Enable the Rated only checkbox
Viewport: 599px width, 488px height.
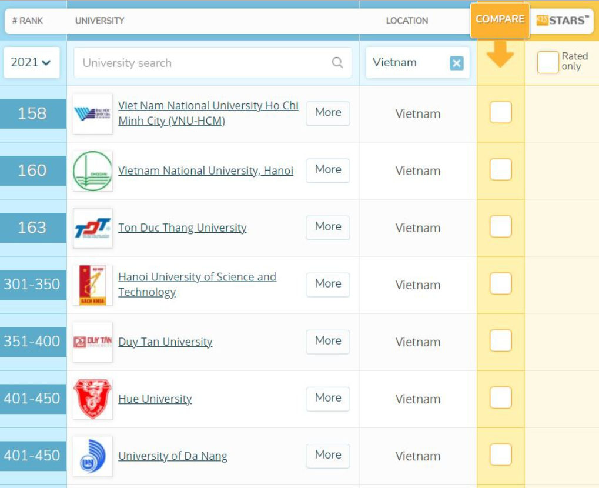tap(547, 62)
